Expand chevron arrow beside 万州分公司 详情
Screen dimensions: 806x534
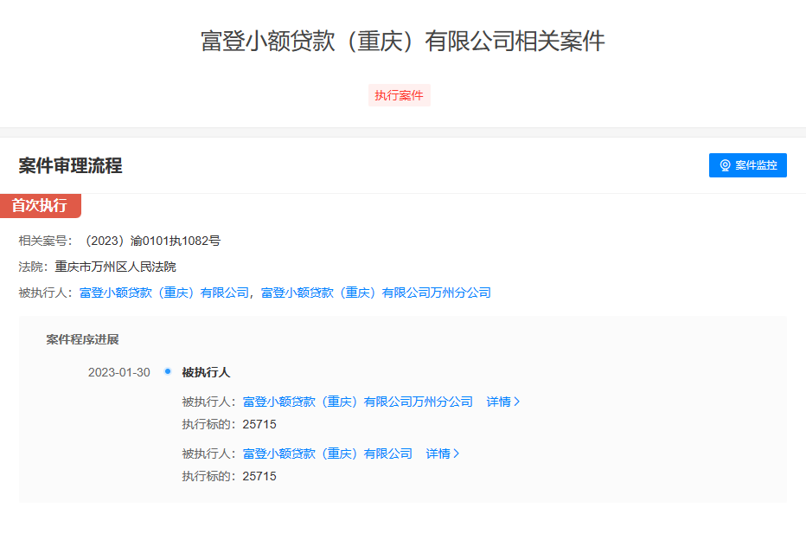(x=517, y=402)
